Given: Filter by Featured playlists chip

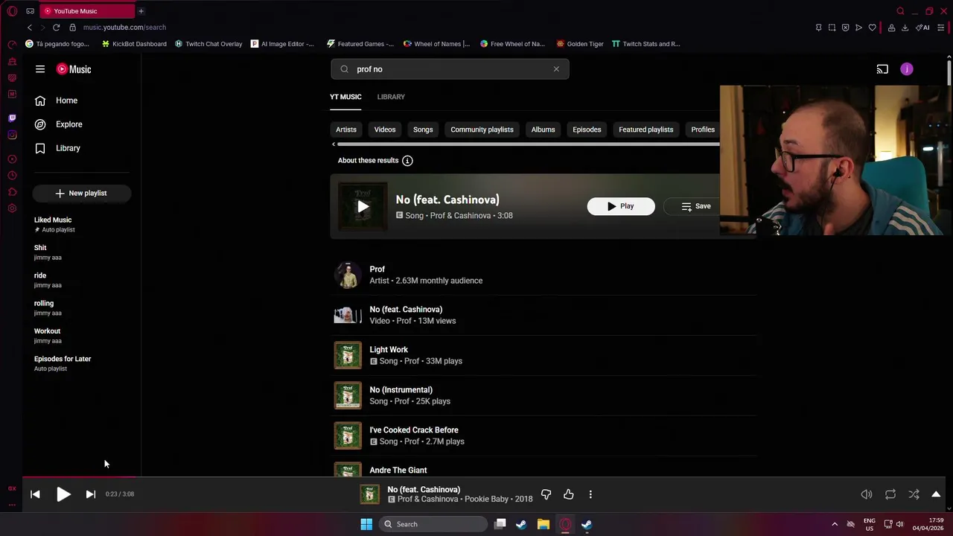Looking at the screenshot, I should pyautogui.click(x=646, y=130).
